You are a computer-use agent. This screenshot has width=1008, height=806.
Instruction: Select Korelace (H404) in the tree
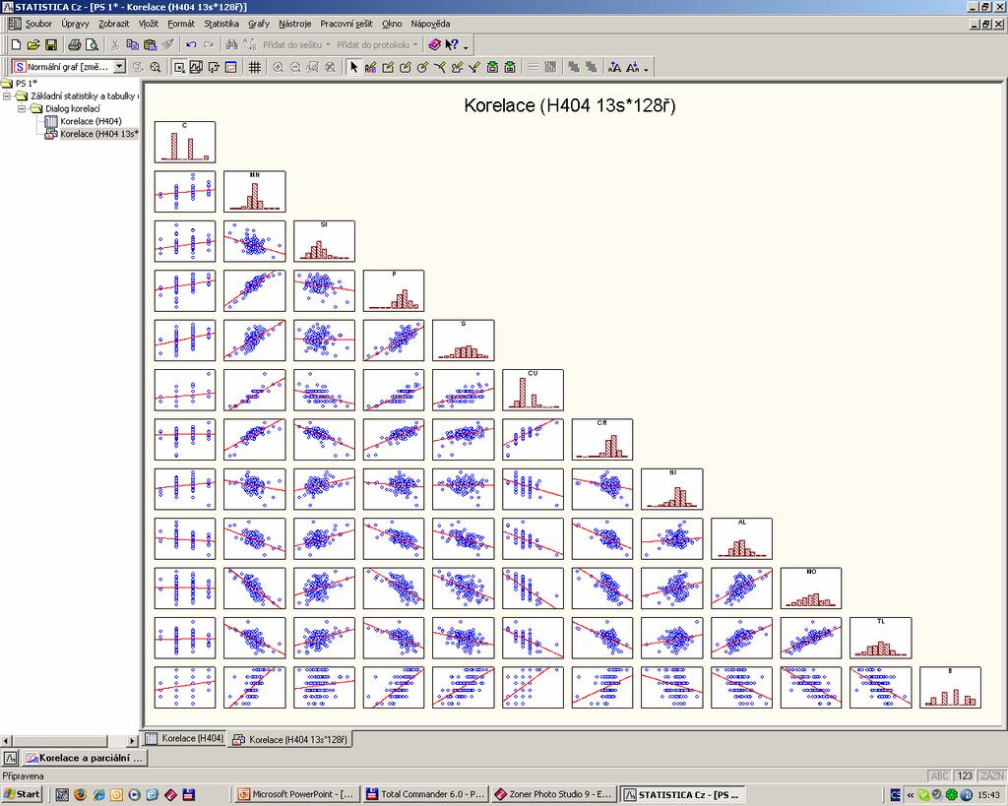[x=91, y=121]
